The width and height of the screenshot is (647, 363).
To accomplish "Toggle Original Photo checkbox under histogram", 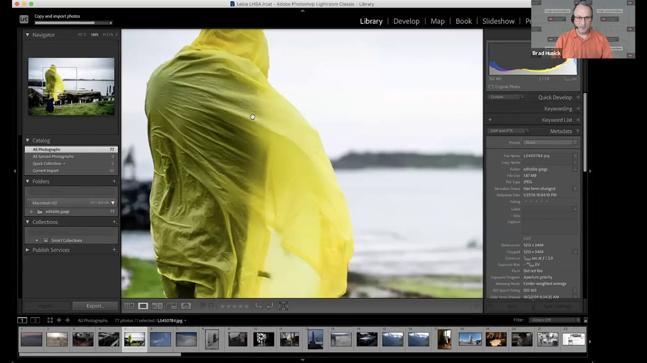I will click(491, 87).
